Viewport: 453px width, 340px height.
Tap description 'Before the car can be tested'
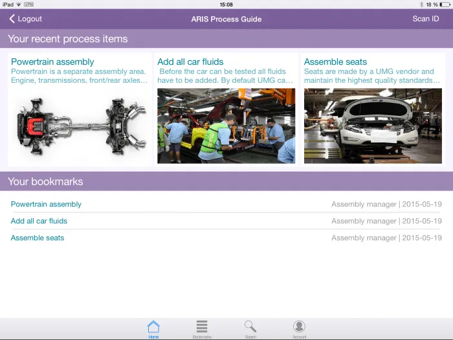225,76
